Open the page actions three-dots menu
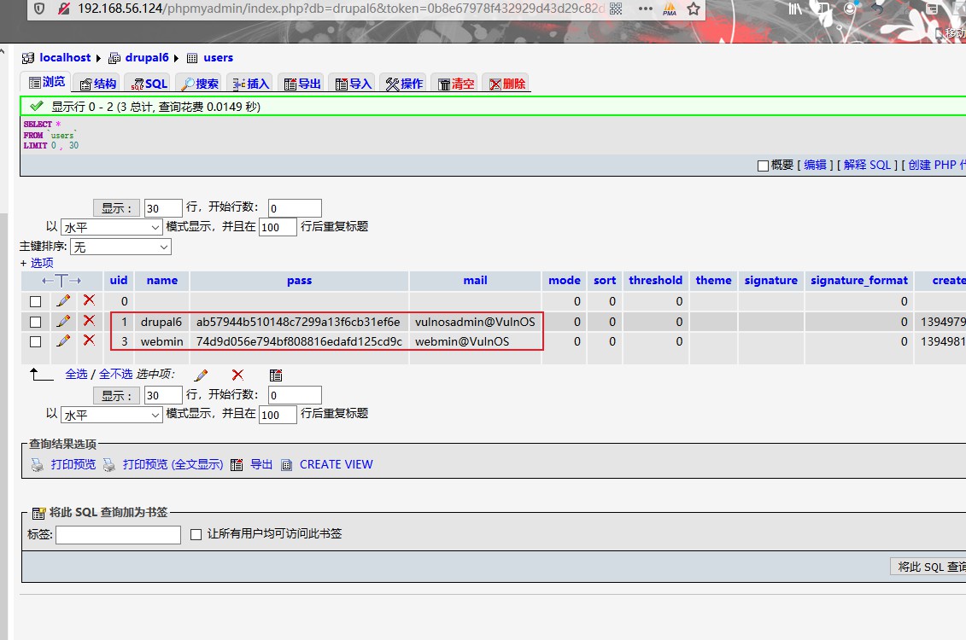 (x=645, y=9)
